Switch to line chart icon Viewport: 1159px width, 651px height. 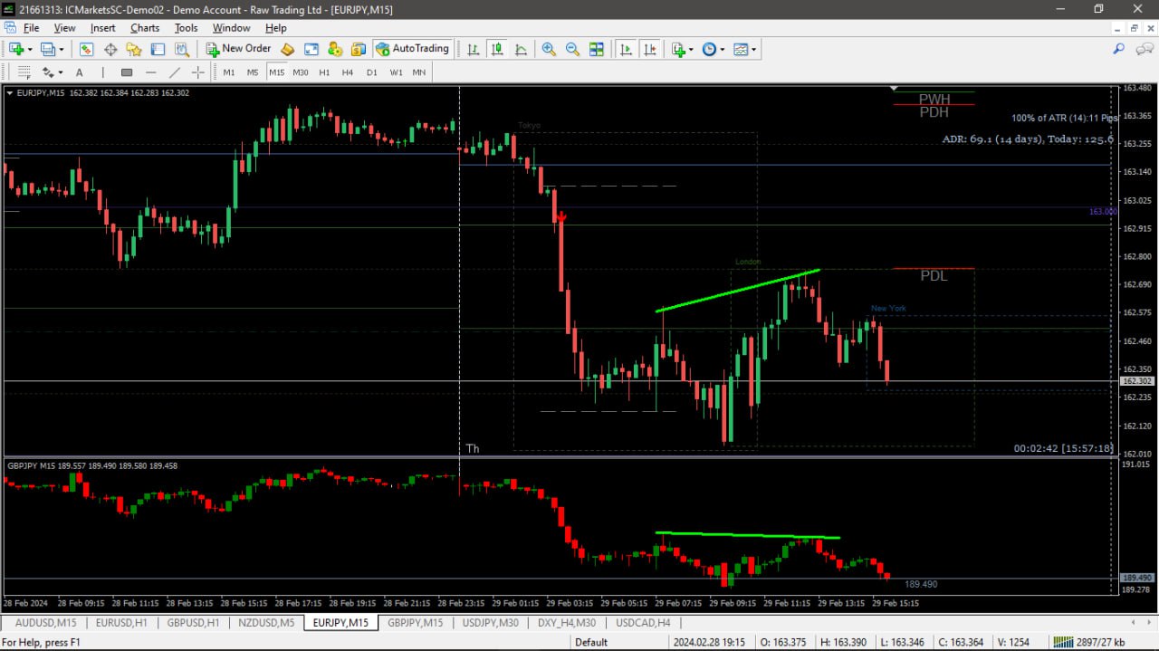coord(520,49)
